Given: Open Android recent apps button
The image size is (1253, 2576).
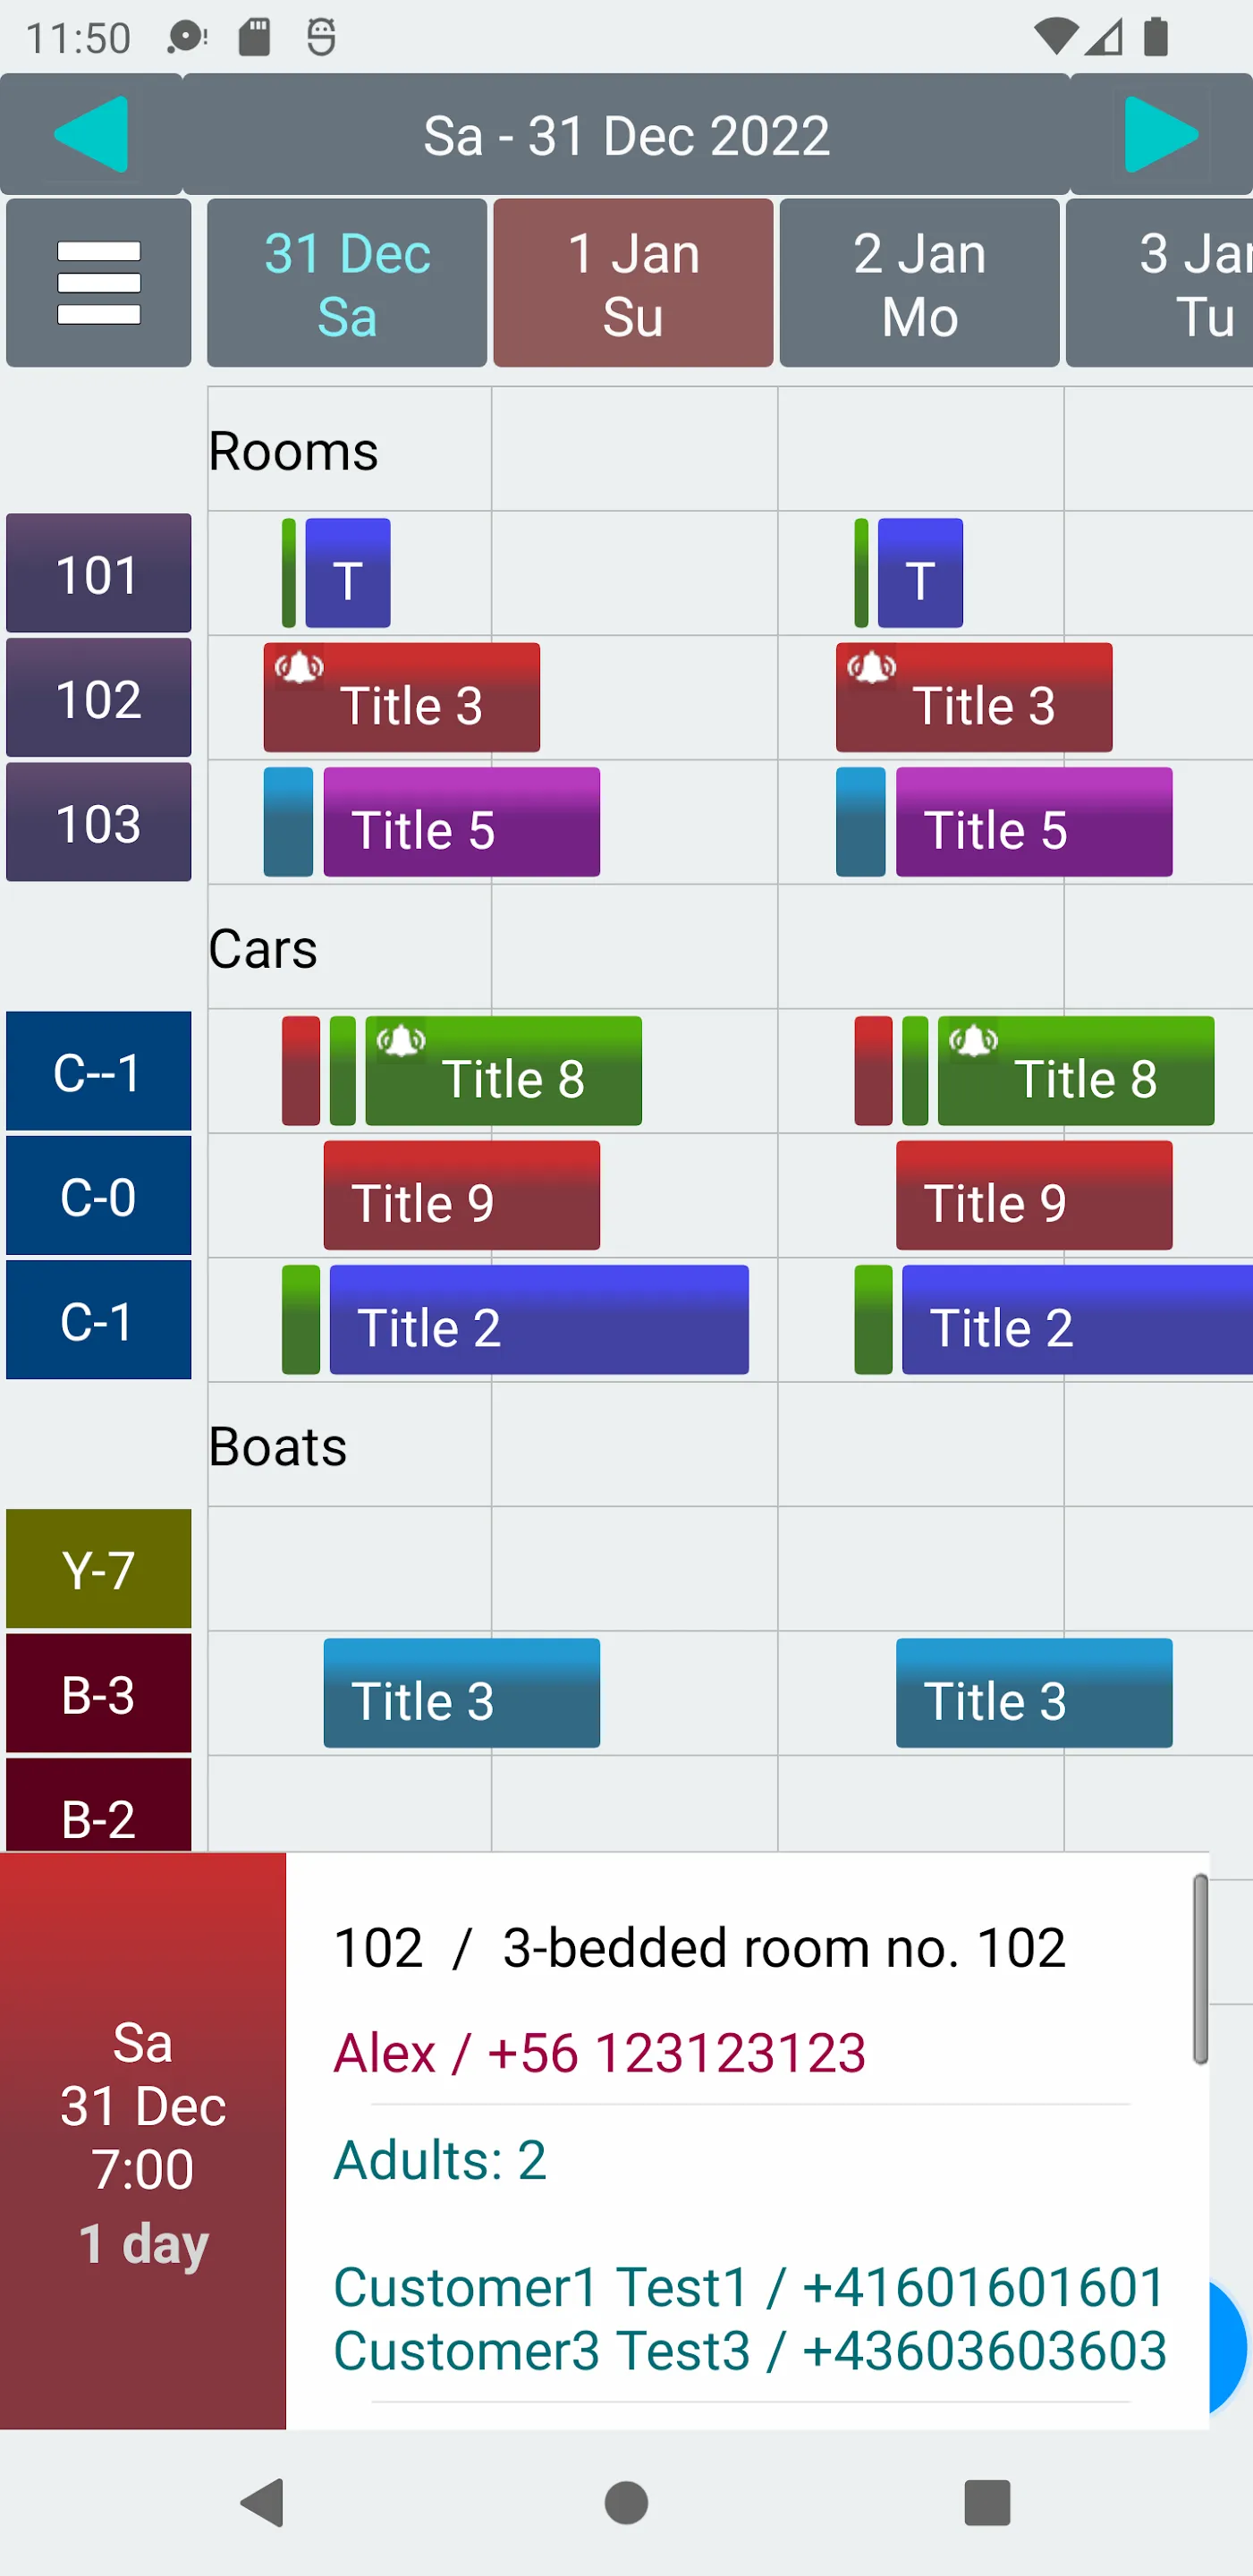Looking at the screenshot, I should [x=987, y=2503].
